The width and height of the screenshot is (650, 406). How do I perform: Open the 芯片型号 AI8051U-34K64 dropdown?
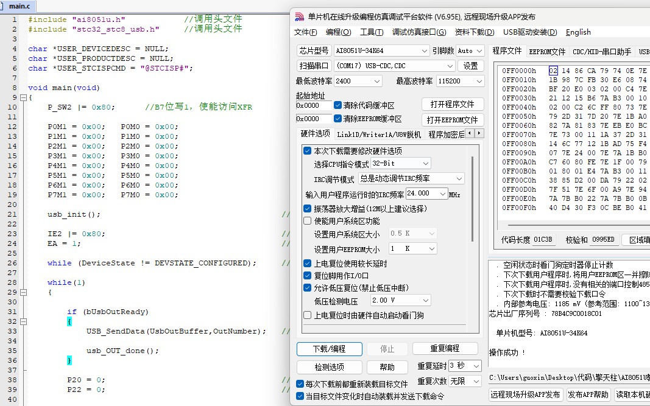(381, 51)
